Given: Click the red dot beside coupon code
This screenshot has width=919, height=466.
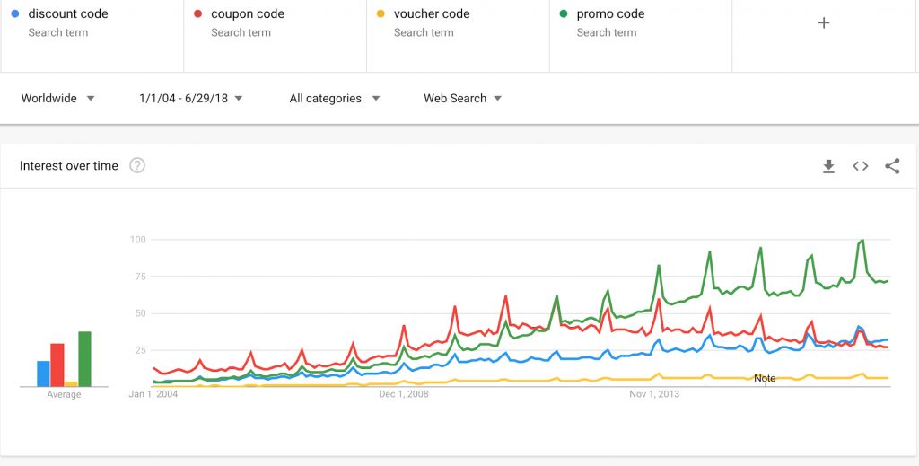Looking at the screenshot, I should coord(198,13).
